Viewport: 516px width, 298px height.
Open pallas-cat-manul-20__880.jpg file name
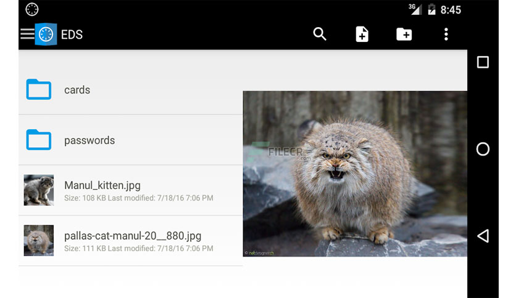click(133, 236)
